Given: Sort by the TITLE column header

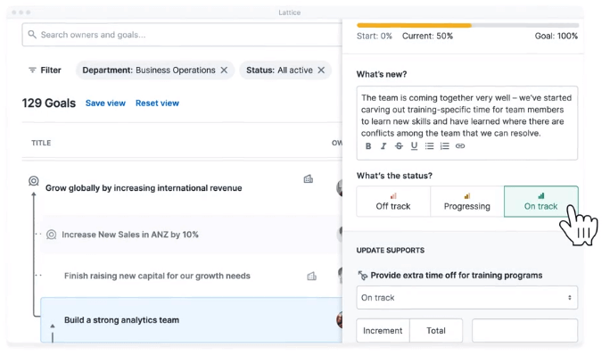Looking at the screenshot, I should (41, 143).
